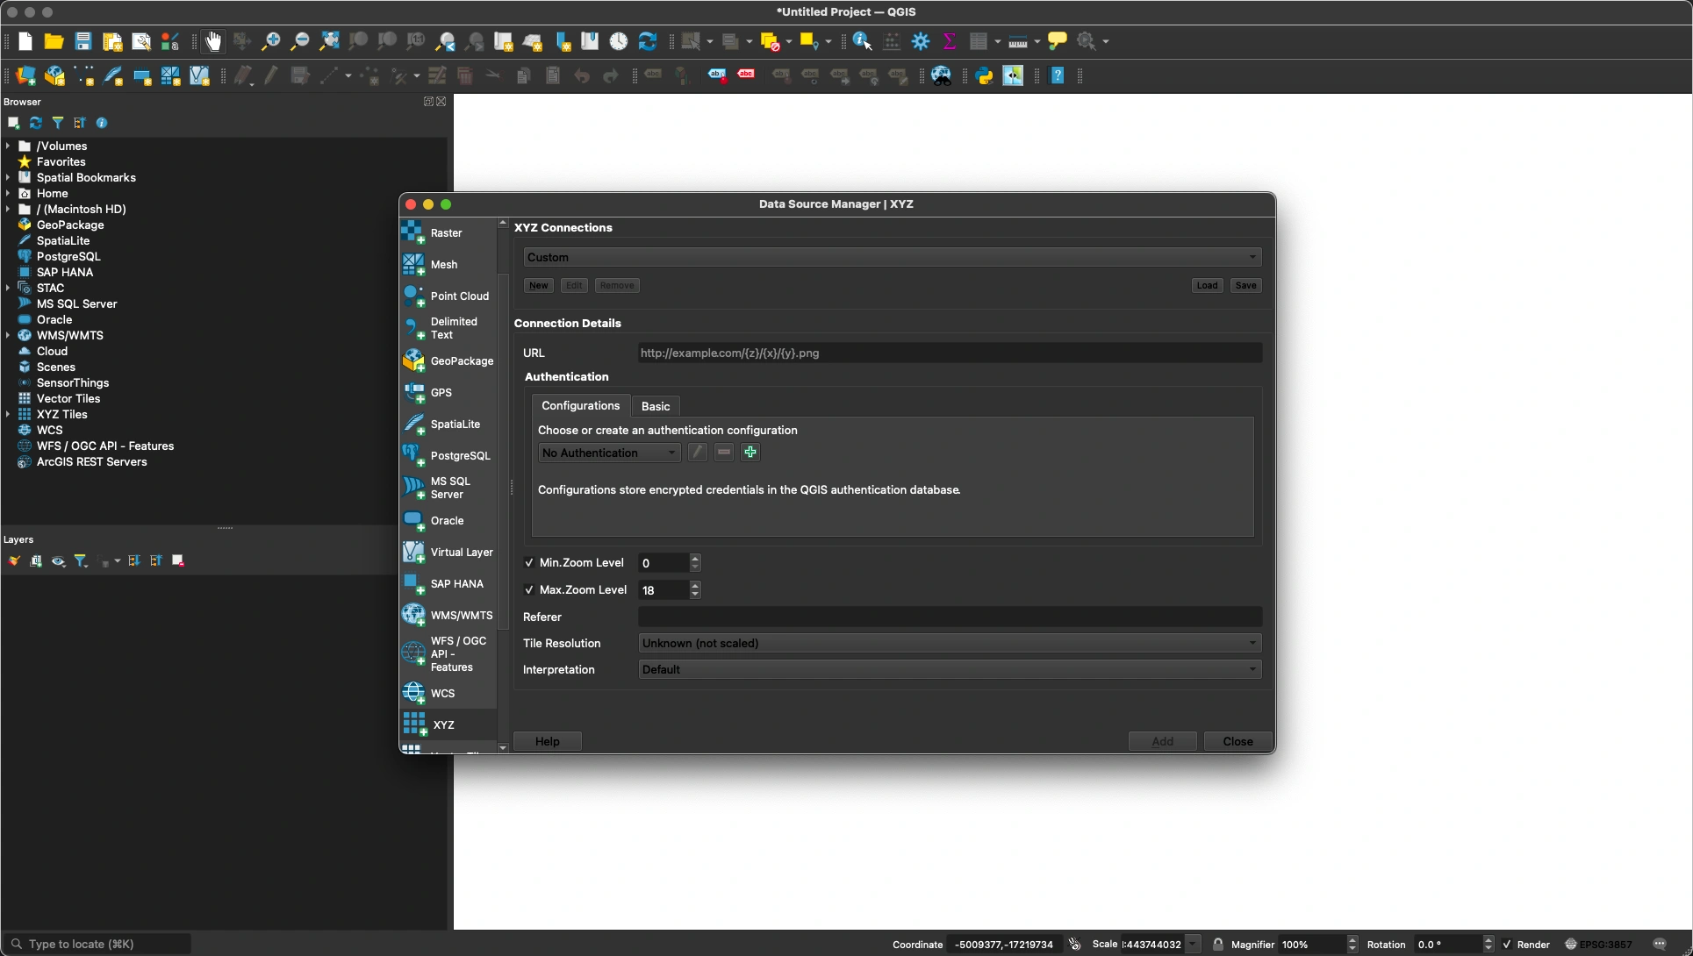This screenshot has width=1693, height=956.
Task: Click the Zoom Full extent tool
Action: [329, 41]
